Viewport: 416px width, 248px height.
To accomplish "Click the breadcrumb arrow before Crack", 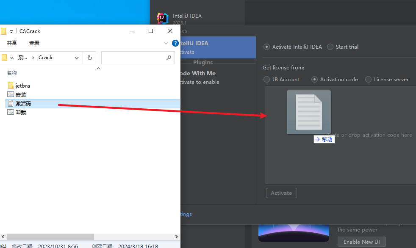I will tap(33, 58).
